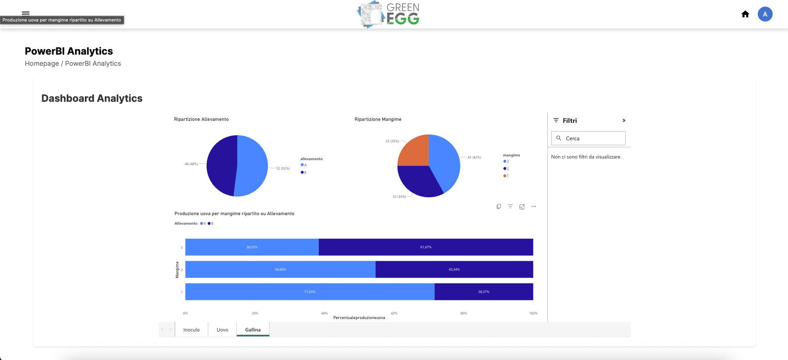Toggle allevamento B in pie legend
The width and height of the screenshot is (788, 360).
(x=304, y=173)
